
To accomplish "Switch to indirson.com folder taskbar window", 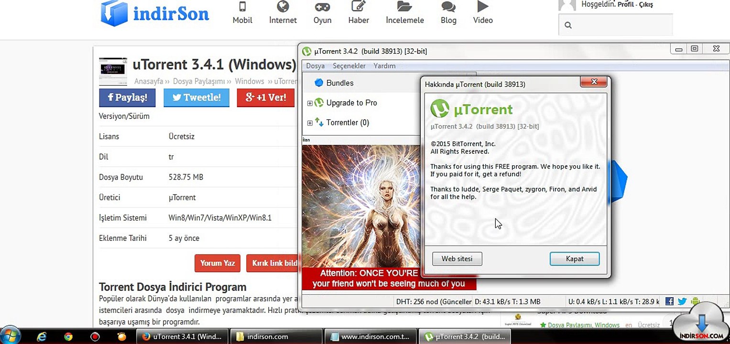I will click(276, 336).
